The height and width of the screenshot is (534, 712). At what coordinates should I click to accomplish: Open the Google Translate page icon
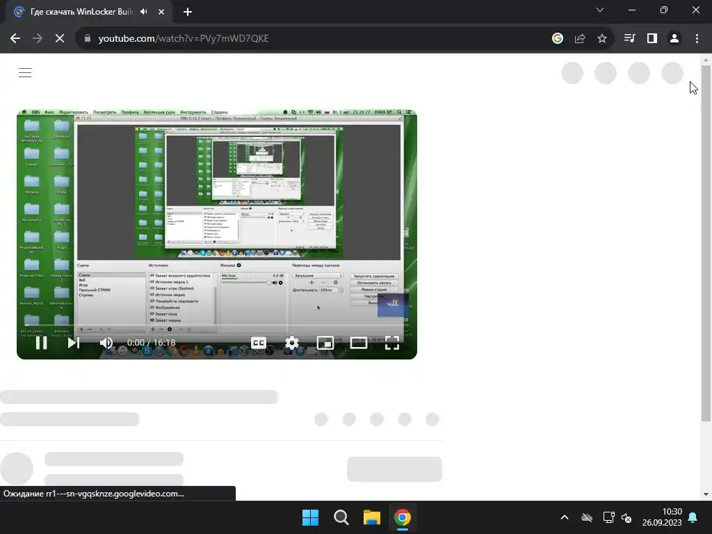point(558,39)
